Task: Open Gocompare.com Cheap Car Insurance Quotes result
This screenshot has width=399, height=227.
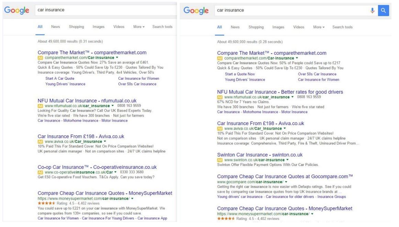Action: pyautogui.click(x=285, y=176)
